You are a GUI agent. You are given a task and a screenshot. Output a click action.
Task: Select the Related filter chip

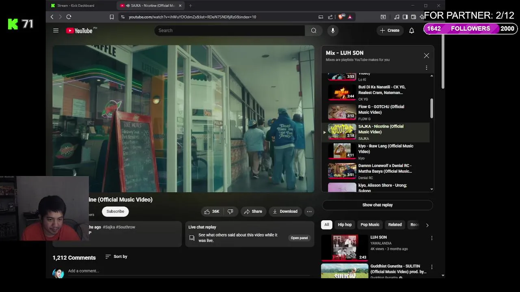395,225
